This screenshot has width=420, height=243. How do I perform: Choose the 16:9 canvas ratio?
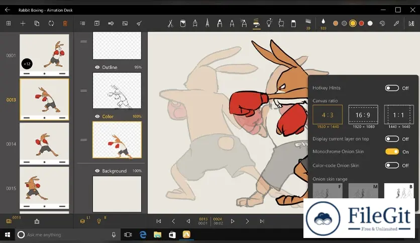[x=363, y=114]
